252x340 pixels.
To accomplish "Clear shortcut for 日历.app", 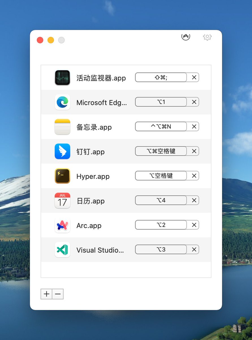I will pyautogui.click(x=194, y=201).
